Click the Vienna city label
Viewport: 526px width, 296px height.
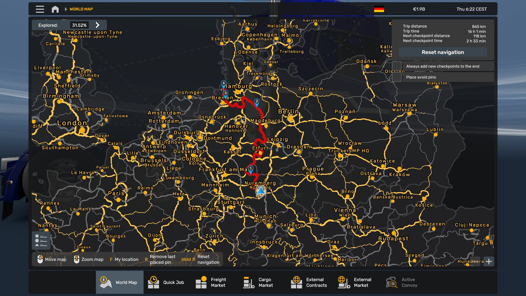pos(345,210)
